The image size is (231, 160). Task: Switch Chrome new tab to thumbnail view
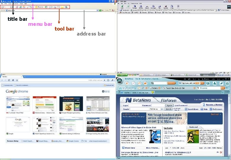point(103,92)
